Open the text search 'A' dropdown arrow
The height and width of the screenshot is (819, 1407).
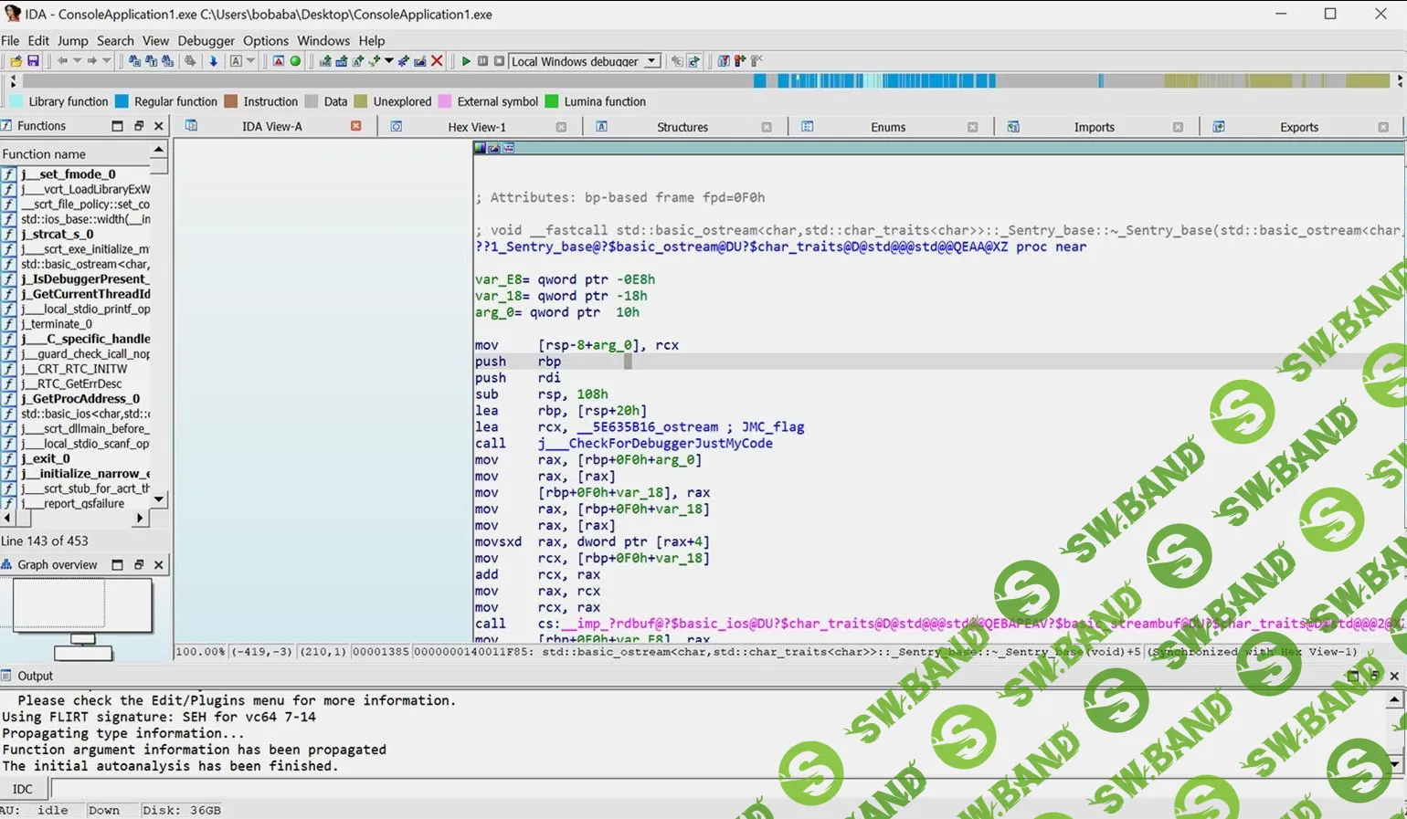pyautogui.click(x=250, y=61)
